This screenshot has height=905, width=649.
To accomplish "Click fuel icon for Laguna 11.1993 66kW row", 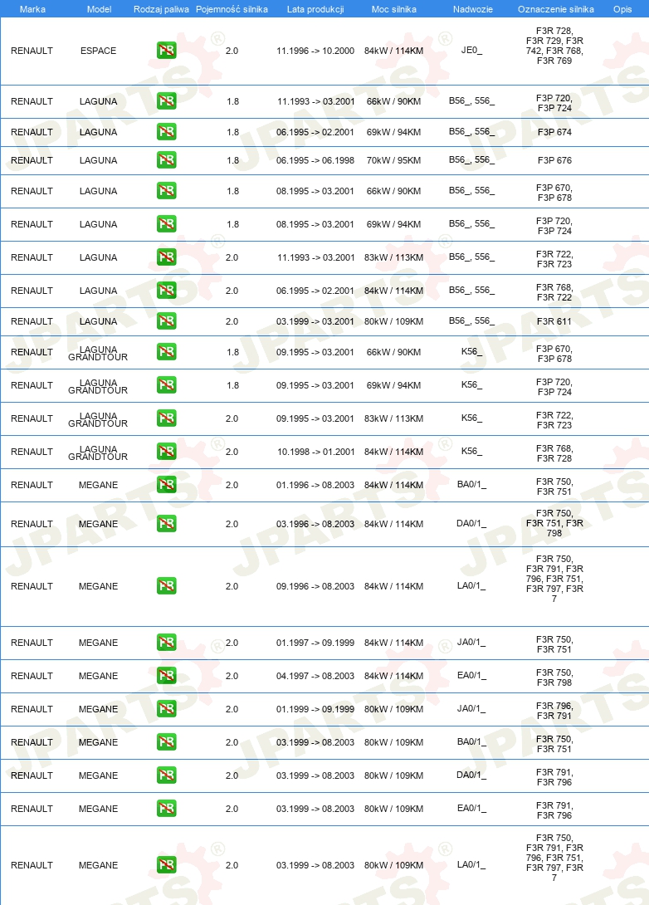I will (x=166, y=101).
